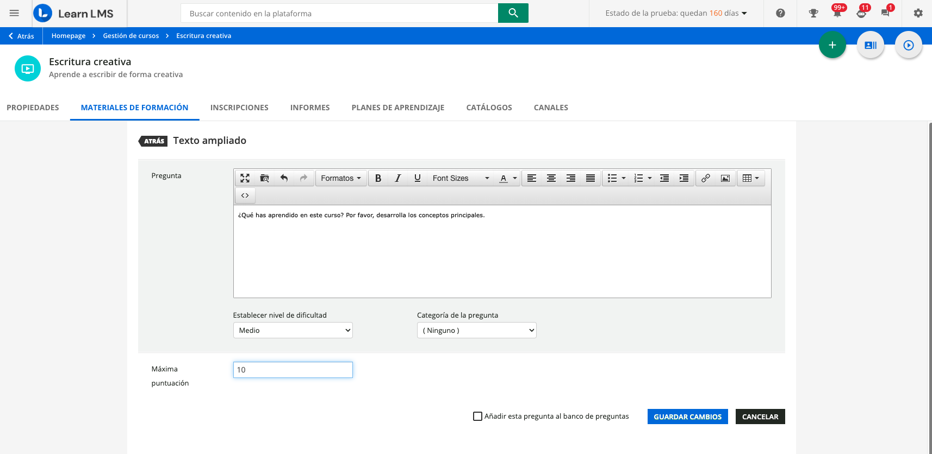Image resolution: width=932 pixels, height=454 pixels.
Task: Expand the bullet list style arrow
Action: (624, 178)
